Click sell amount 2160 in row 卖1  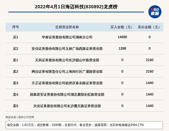[150, 60]
